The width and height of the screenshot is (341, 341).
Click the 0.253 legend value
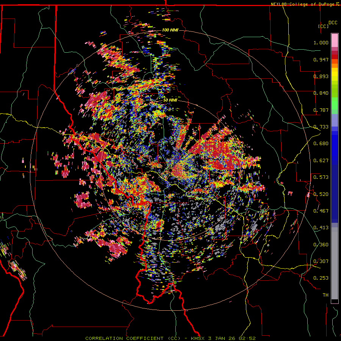tap(321, 278)
